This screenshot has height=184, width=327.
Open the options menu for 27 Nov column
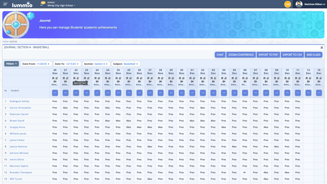[x=150, y=93]
